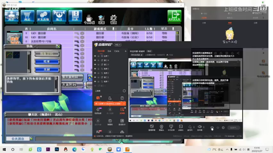The width and height of the screenshot is (273, 153).
Task: Toggle visibility of 窗口 3 source
Action: coord(95,65)
